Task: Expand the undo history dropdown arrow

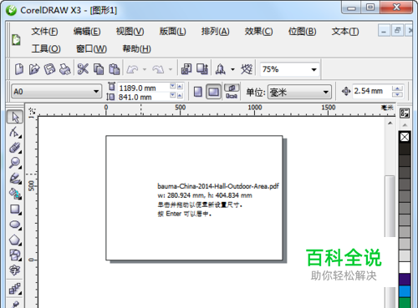Action: point(145,69)
